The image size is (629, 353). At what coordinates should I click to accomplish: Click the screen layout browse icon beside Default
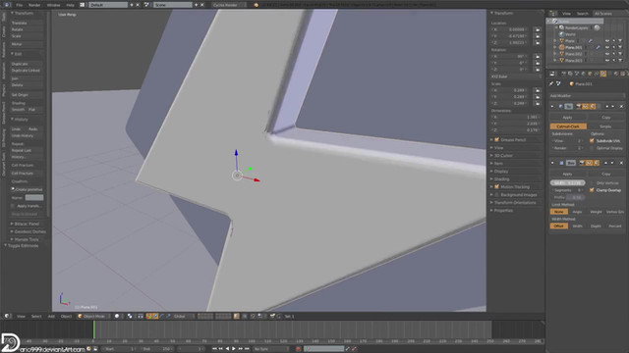pos(83,5)
